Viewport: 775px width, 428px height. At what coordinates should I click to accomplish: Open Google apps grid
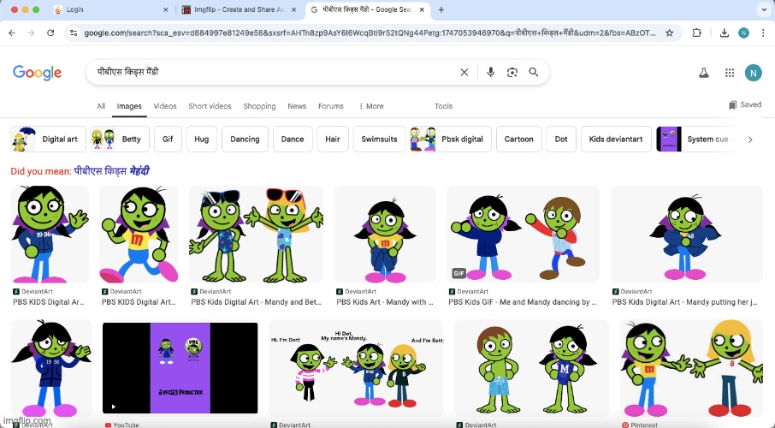click(x=730, y=73)
